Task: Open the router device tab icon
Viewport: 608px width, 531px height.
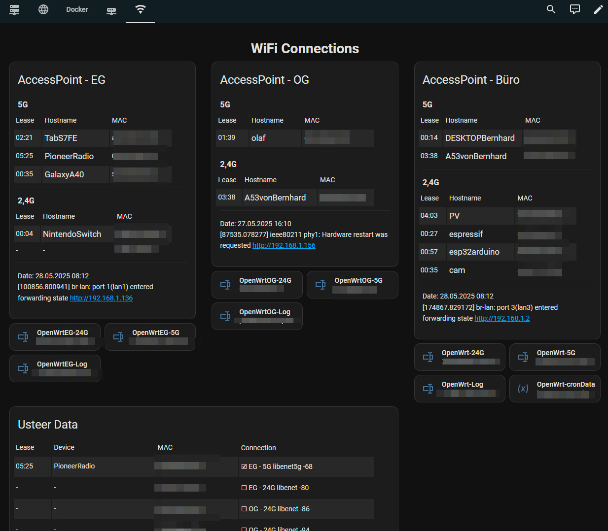Action: pos(111,10)
